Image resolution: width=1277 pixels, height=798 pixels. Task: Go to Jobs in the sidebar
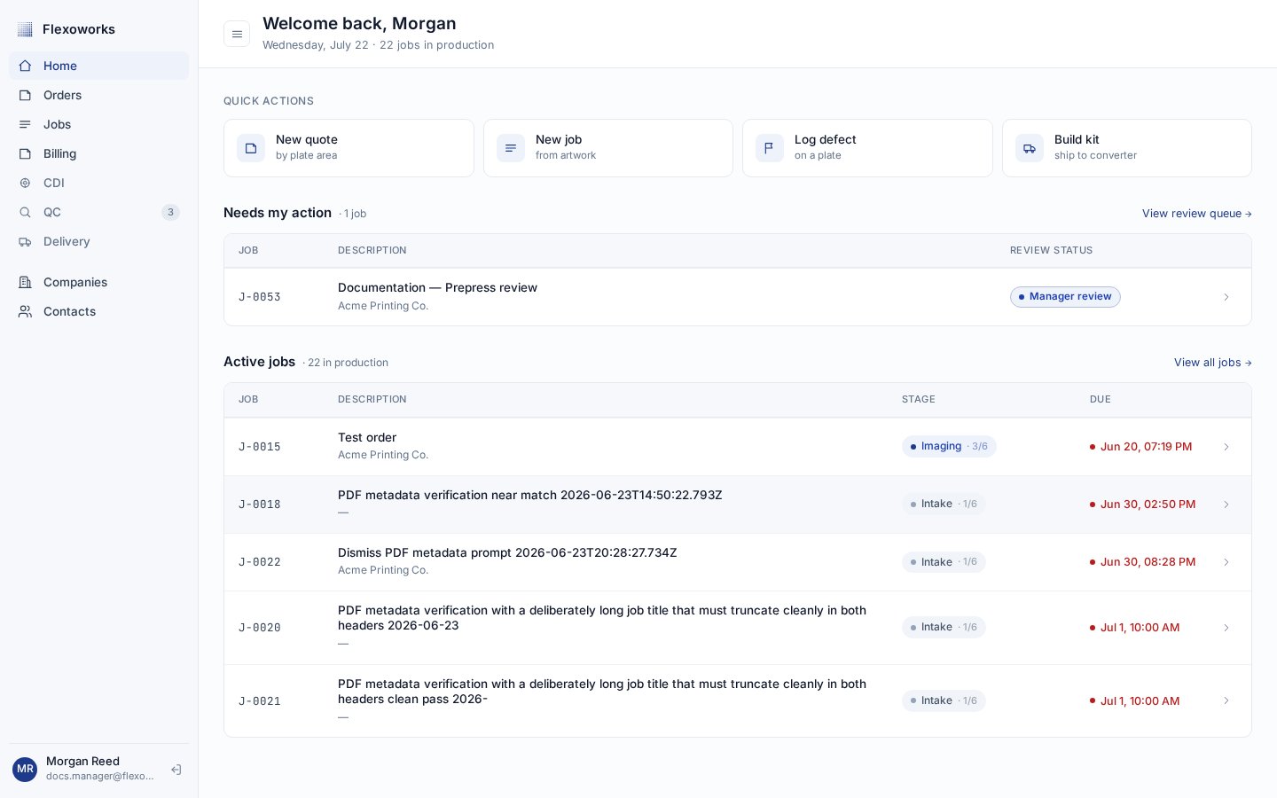[98, 124]
